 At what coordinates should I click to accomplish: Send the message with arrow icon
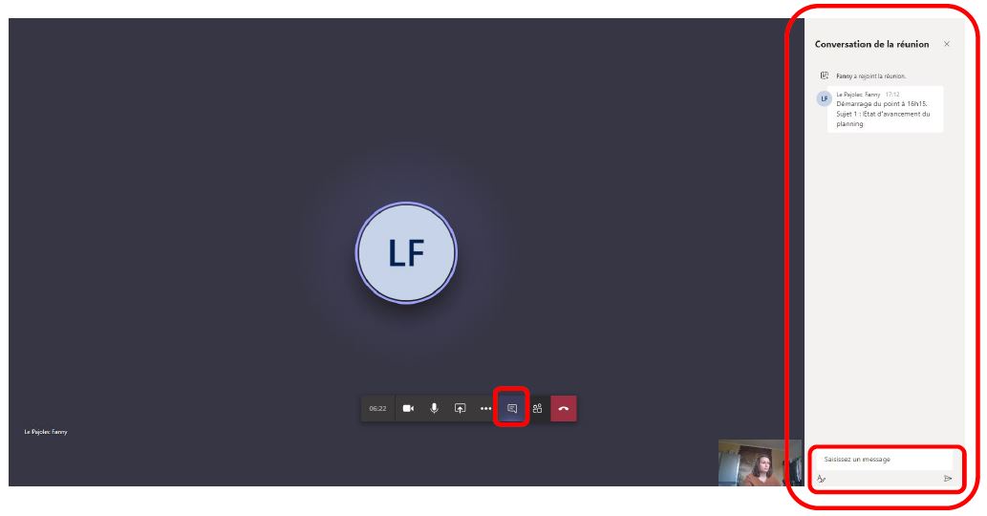(948, 479)
